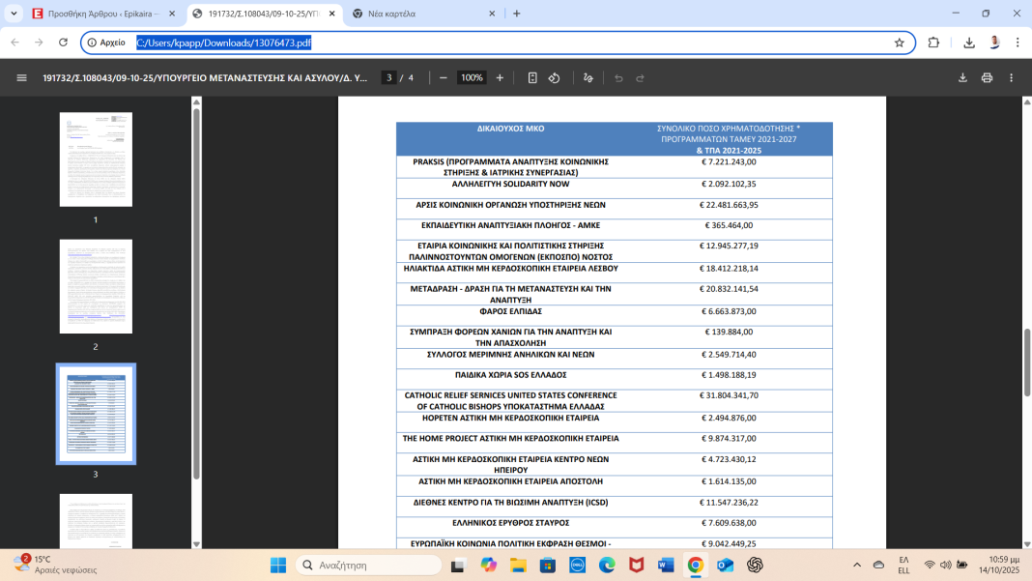Click the zoom in plus button
The width and height of the screenshot is (1032, 581).
500,77
